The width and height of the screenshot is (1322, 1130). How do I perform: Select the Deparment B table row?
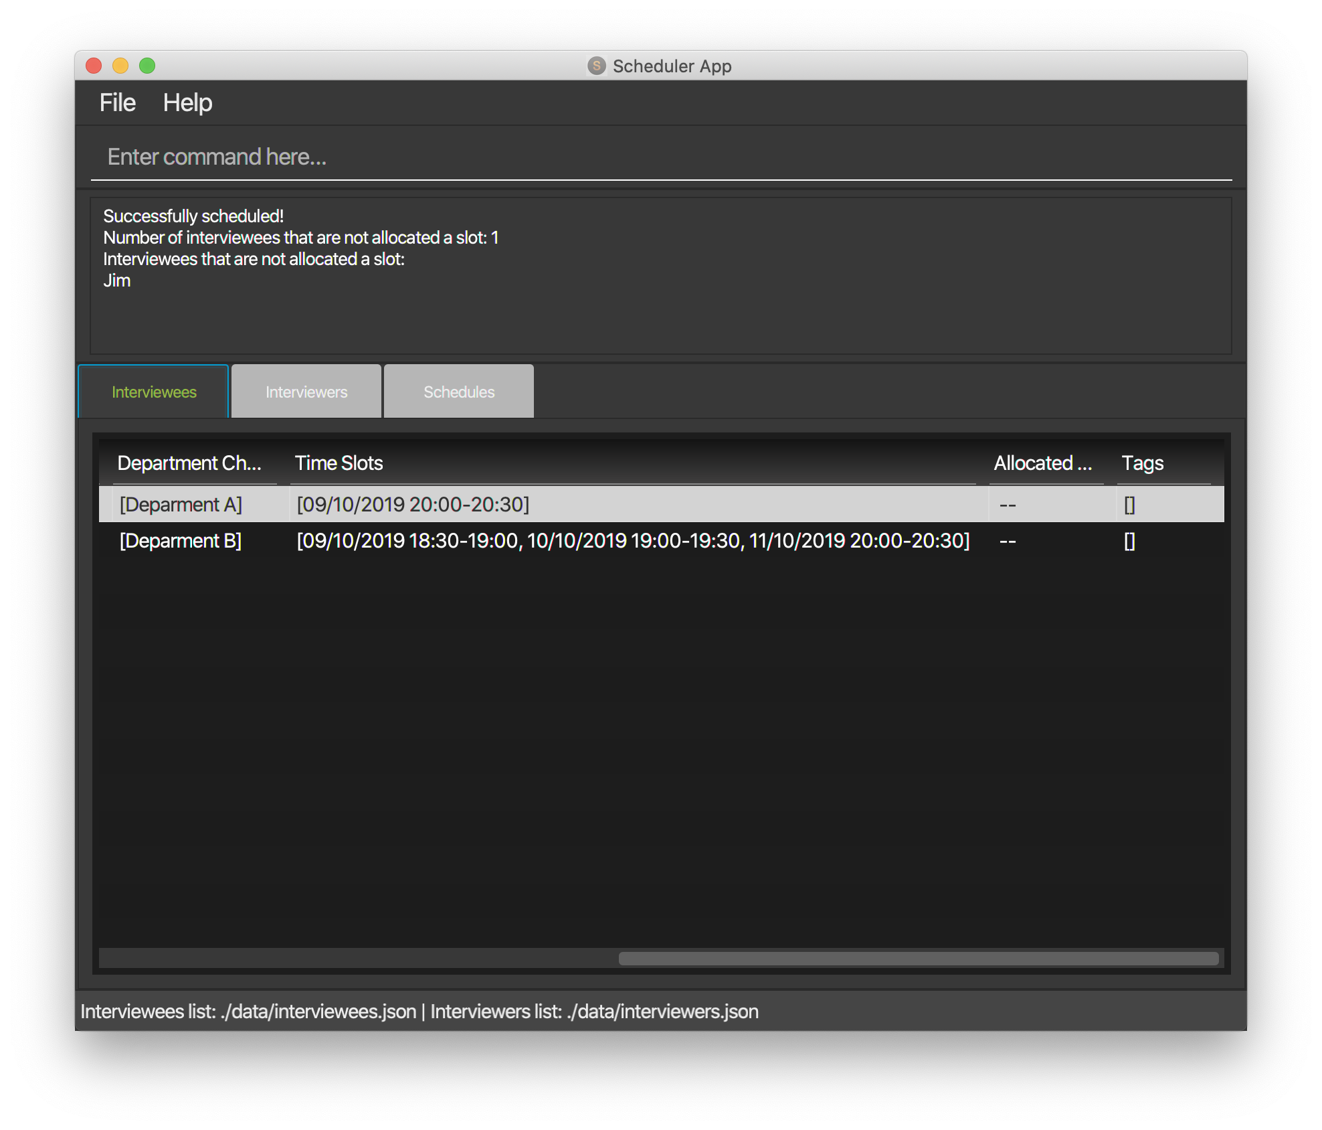181,541
